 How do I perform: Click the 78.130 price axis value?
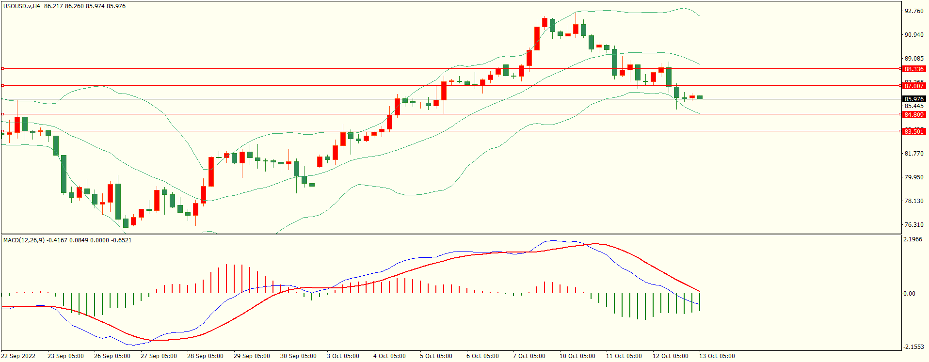tap(914, 201)
